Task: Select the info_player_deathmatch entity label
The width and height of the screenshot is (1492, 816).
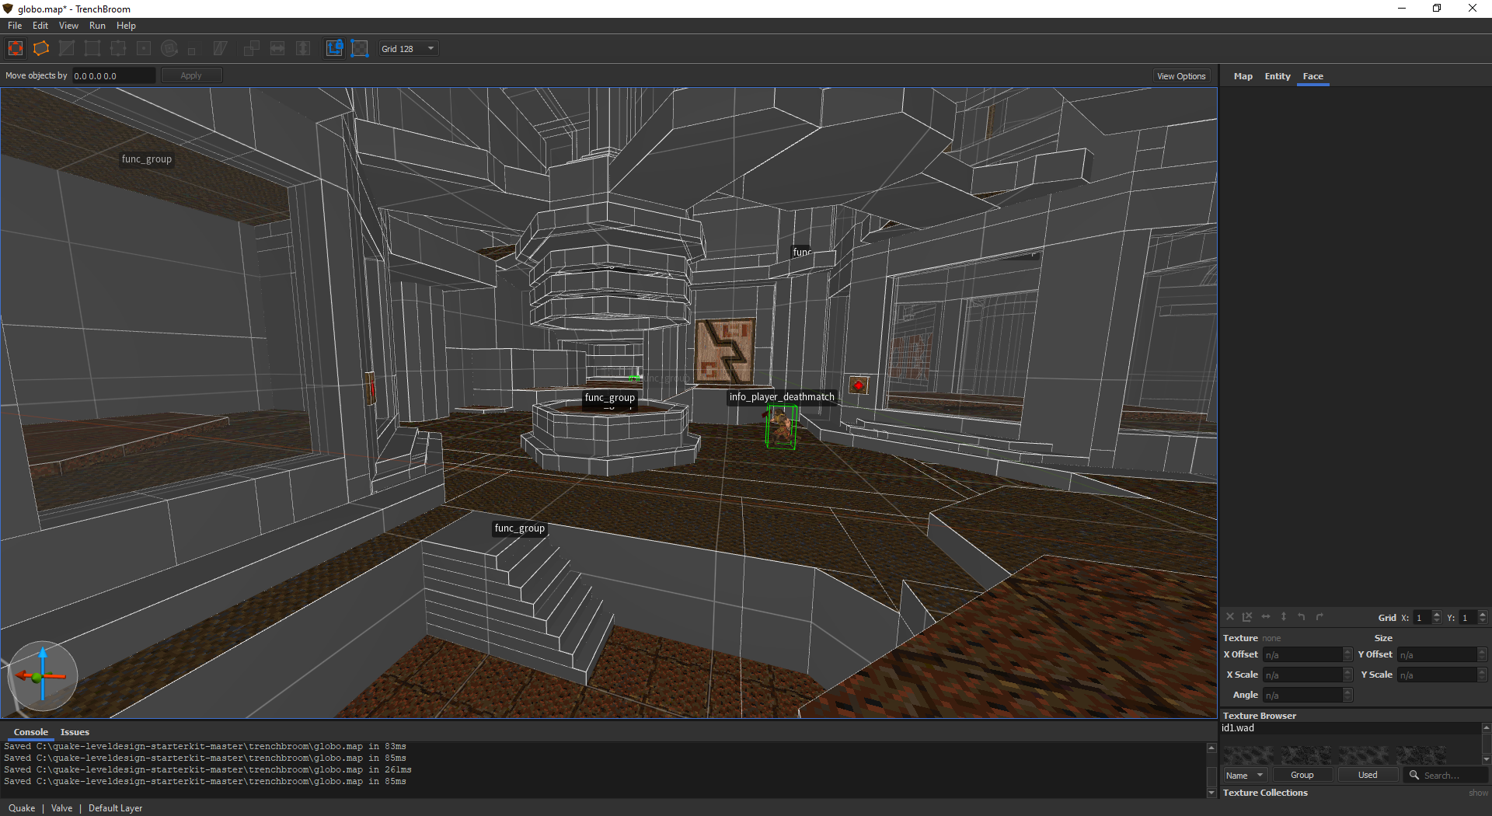Action: coord(782,397)
